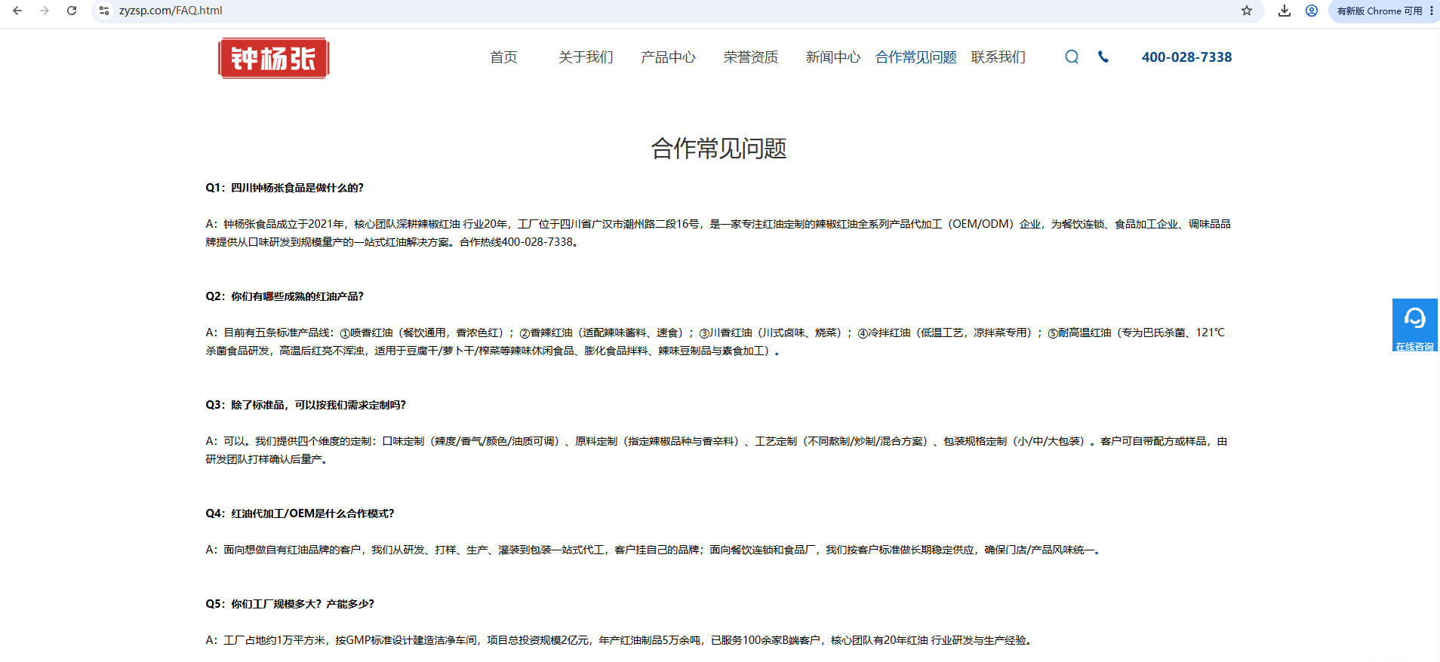The height and width of the screenshot is (662, 1440).
Task: Click the answer beginning 可以。我们提供四个维度的定制
Action: tap(717, 450)
